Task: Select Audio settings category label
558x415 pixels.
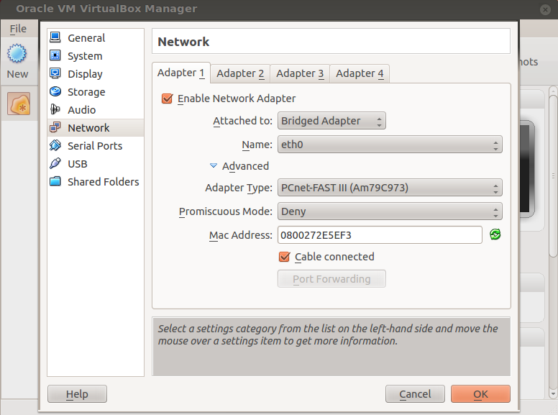Action: click(81, 109)
